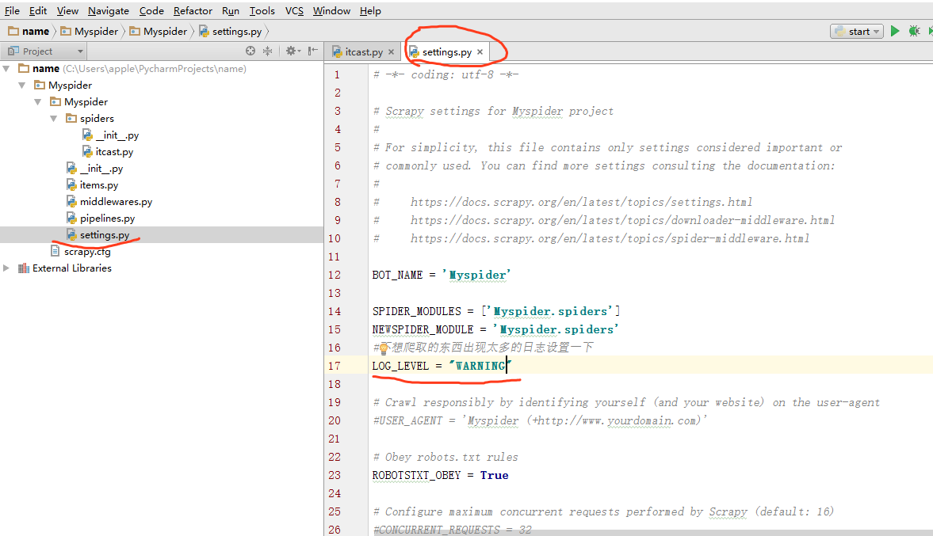Viewport: 933px width, 536px height.
Task: Click the 'name' breadcrumb in navigation bar
Action: pos(29,32)
